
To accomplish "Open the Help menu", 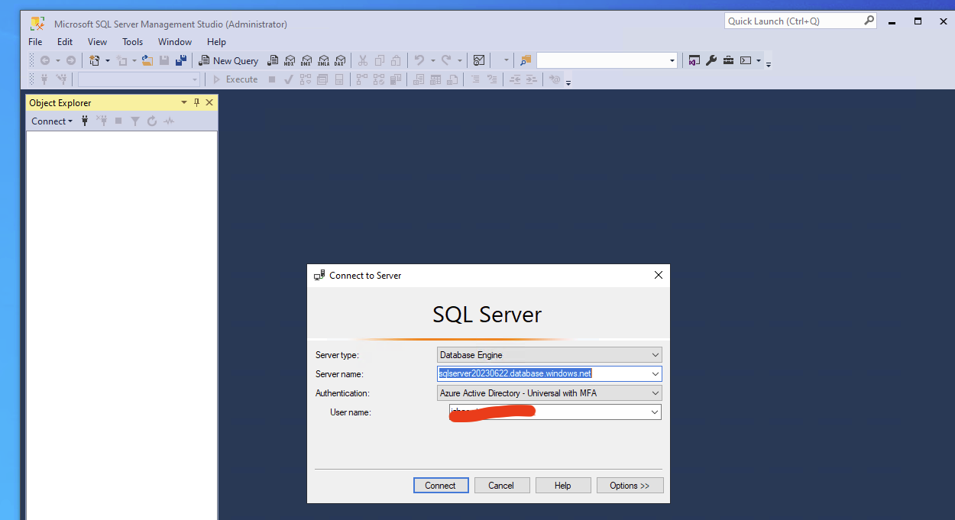I will pyautogui.click(x=216, y=42).
